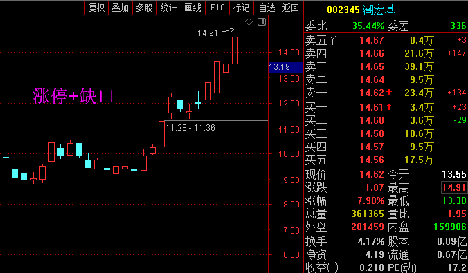Viewport: 468px width, 273px height.
Task: Click the 现价 value 14.62
Action: [x=372, y=174]
